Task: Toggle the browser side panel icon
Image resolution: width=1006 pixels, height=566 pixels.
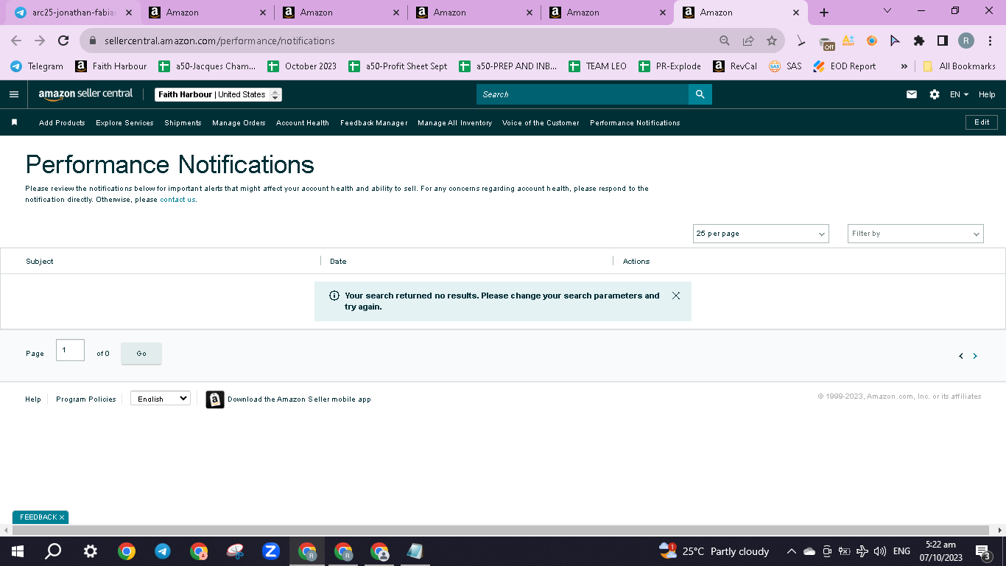Action: point(942,41)
